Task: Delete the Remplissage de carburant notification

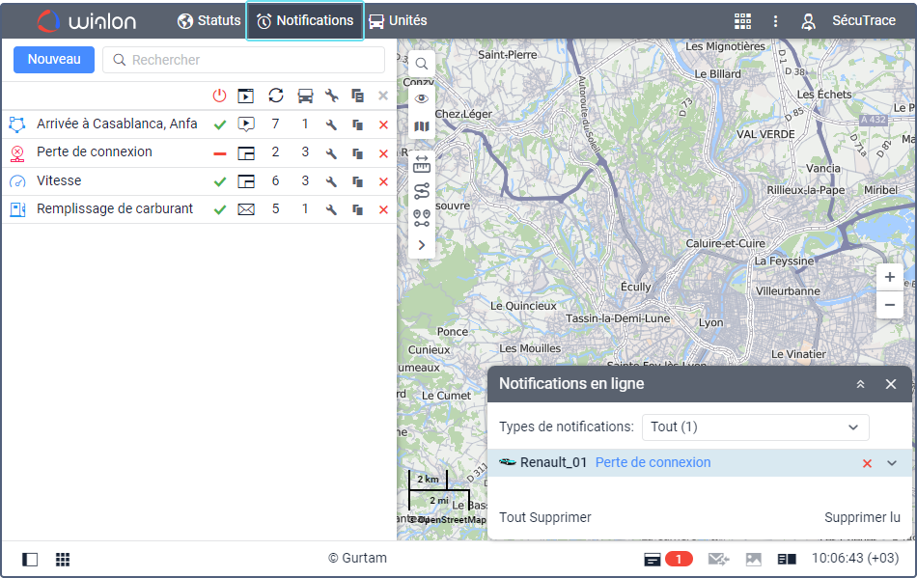Action: [383, 209]
